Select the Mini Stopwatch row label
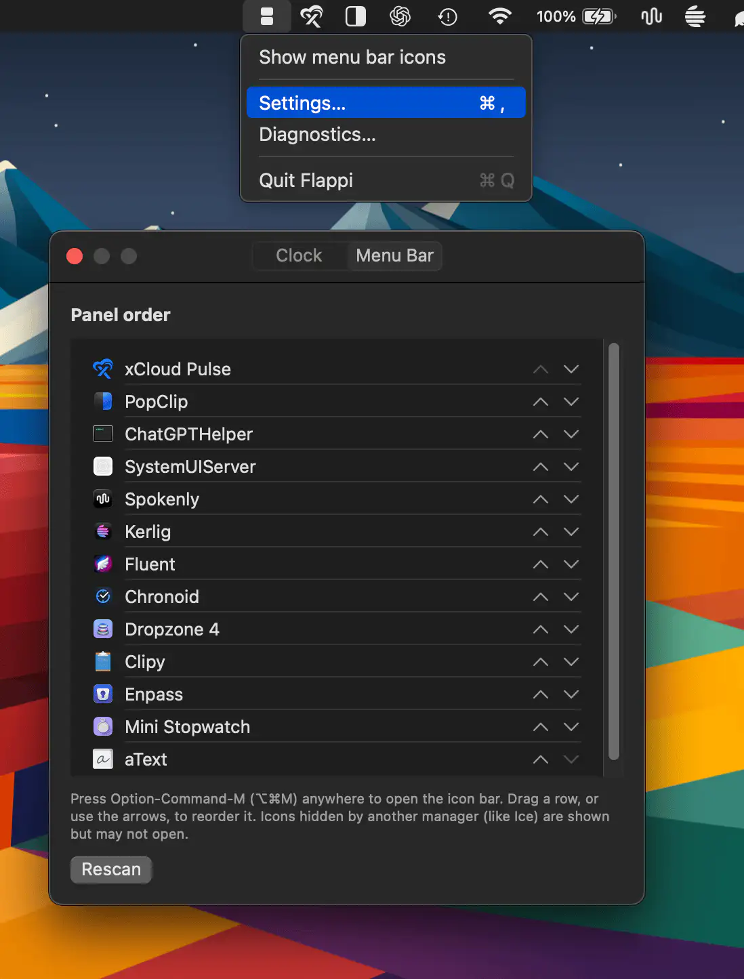 pos(188,727)
